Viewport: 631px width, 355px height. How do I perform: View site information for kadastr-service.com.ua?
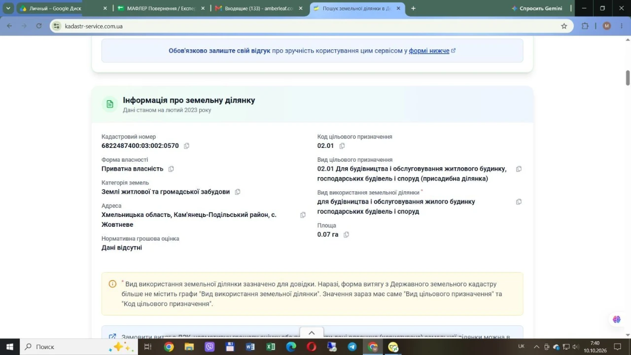57,26
